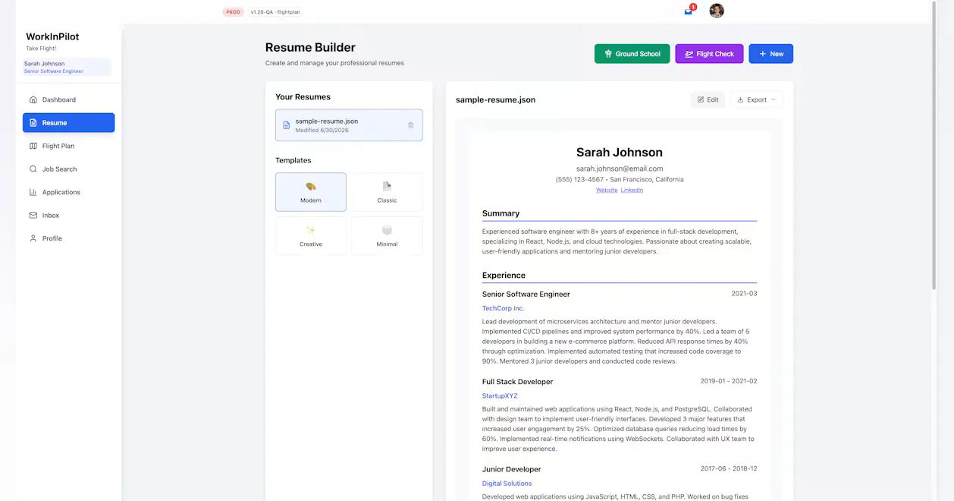Select sample-resume.json in Your Resumes
The image size is (954, 501).
click(x=349, y=125)
